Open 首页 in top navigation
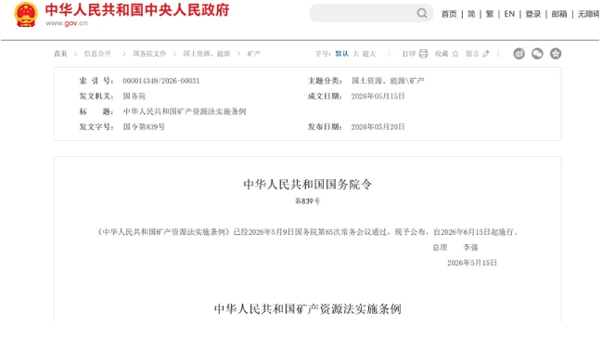 pyautogui.click(x=449, y=14)
